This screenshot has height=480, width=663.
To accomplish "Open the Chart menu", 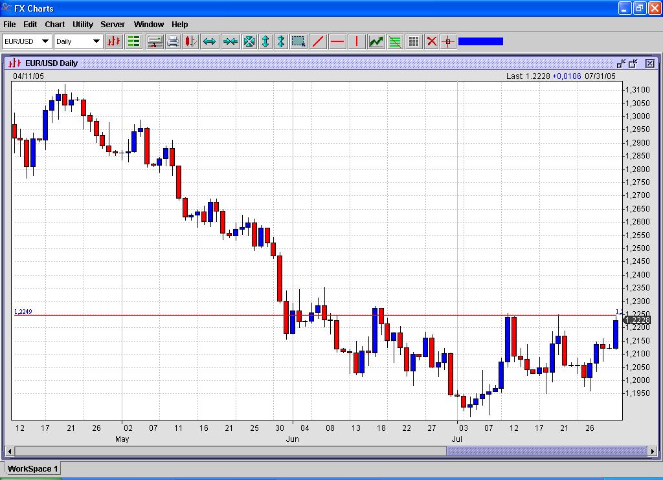I will pos(54,25).
